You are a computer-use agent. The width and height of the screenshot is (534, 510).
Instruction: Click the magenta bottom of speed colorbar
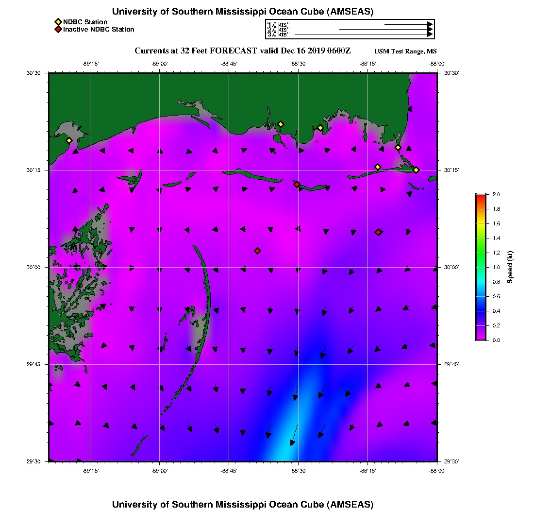(480, 338)
